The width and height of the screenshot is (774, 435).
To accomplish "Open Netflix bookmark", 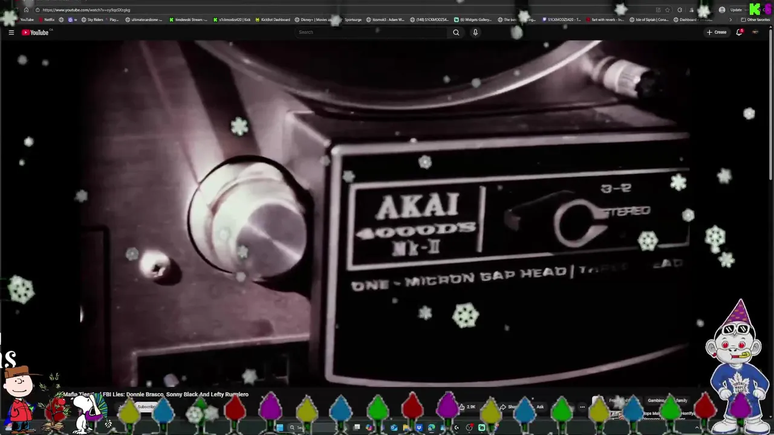I will [46, 19].
